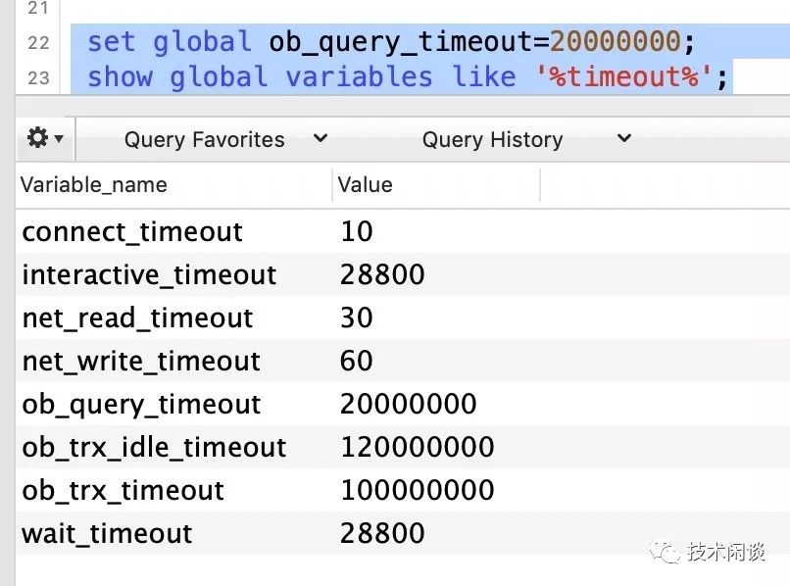The image size is (790, 586).
Task: Click line number 21 in the editor gutter
Action: 38,8
